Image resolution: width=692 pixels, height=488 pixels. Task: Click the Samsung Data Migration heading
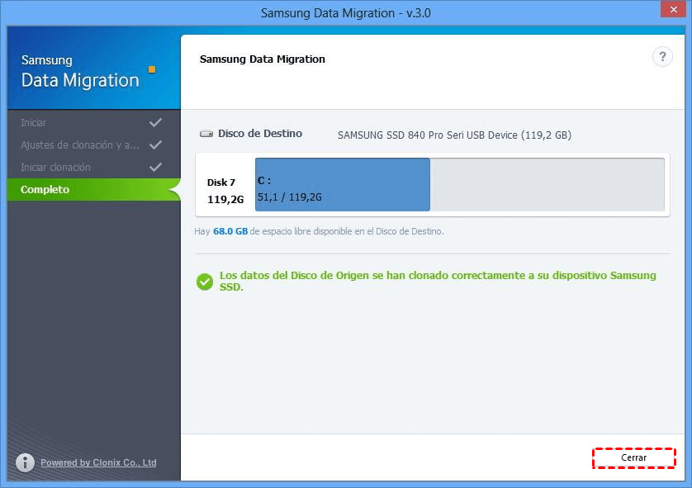tap(262, 59)
